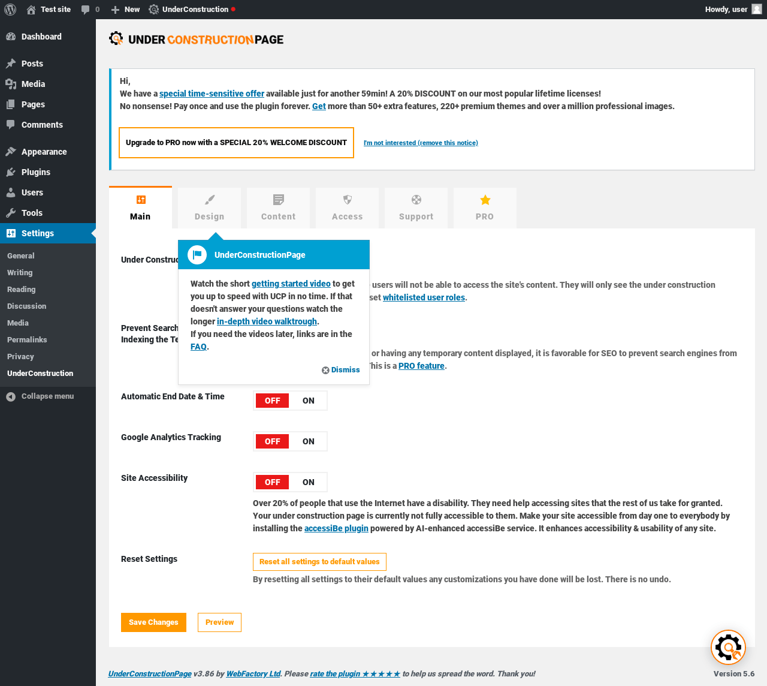Click the user avatar in the admin bar
The height and width of the screenshot is (686, 767).
coord(757,10)
